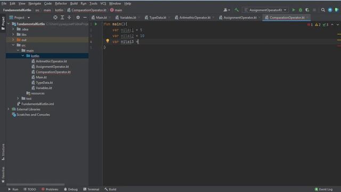
Task: Click the yellow lightbulb quick-fix icon
Action: pos(108,41)
